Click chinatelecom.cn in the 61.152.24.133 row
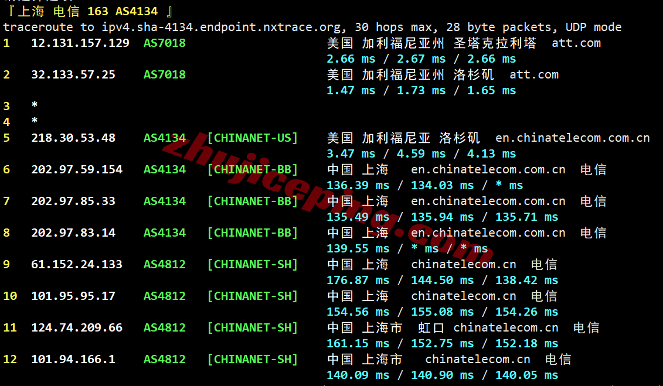 464,265
